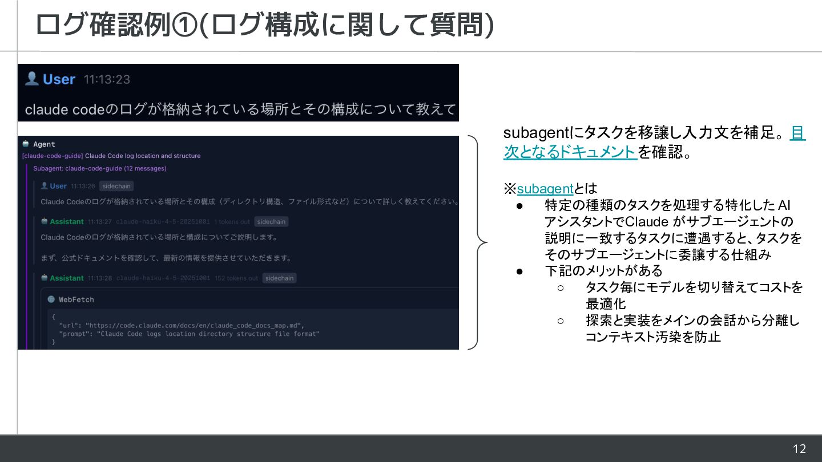
Task: Click the 'WebFetch' tool label
Action: point(76,299)
